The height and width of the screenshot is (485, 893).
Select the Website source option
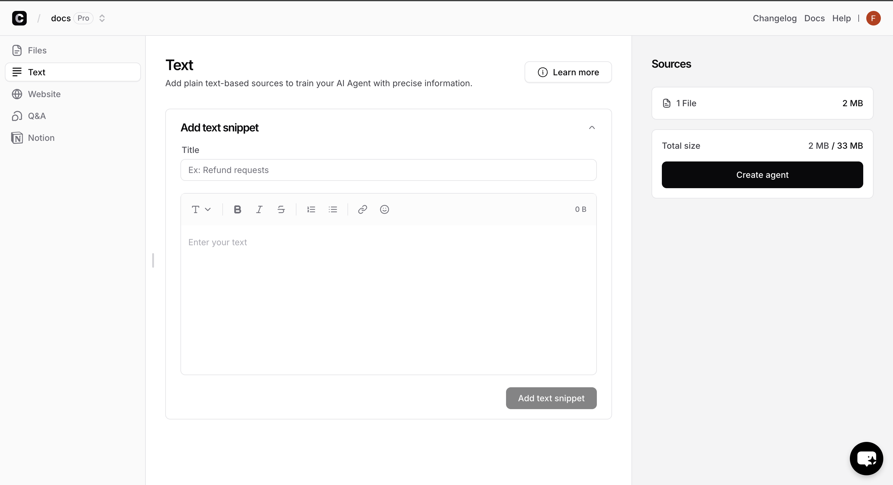[44, 94]
